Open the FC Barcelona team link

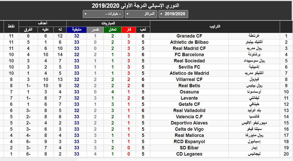click(x=189, y=55)
